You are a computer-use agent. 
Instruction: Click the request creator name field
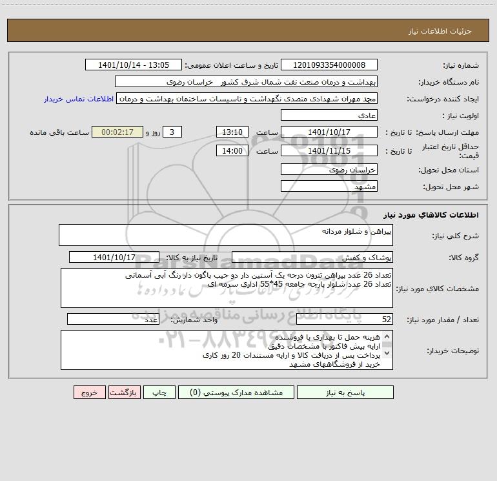[x=247, y=99]
